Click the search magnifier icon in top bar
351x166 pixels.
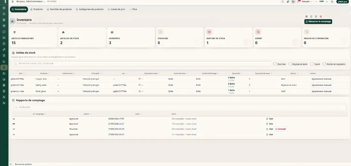point(283,2)
